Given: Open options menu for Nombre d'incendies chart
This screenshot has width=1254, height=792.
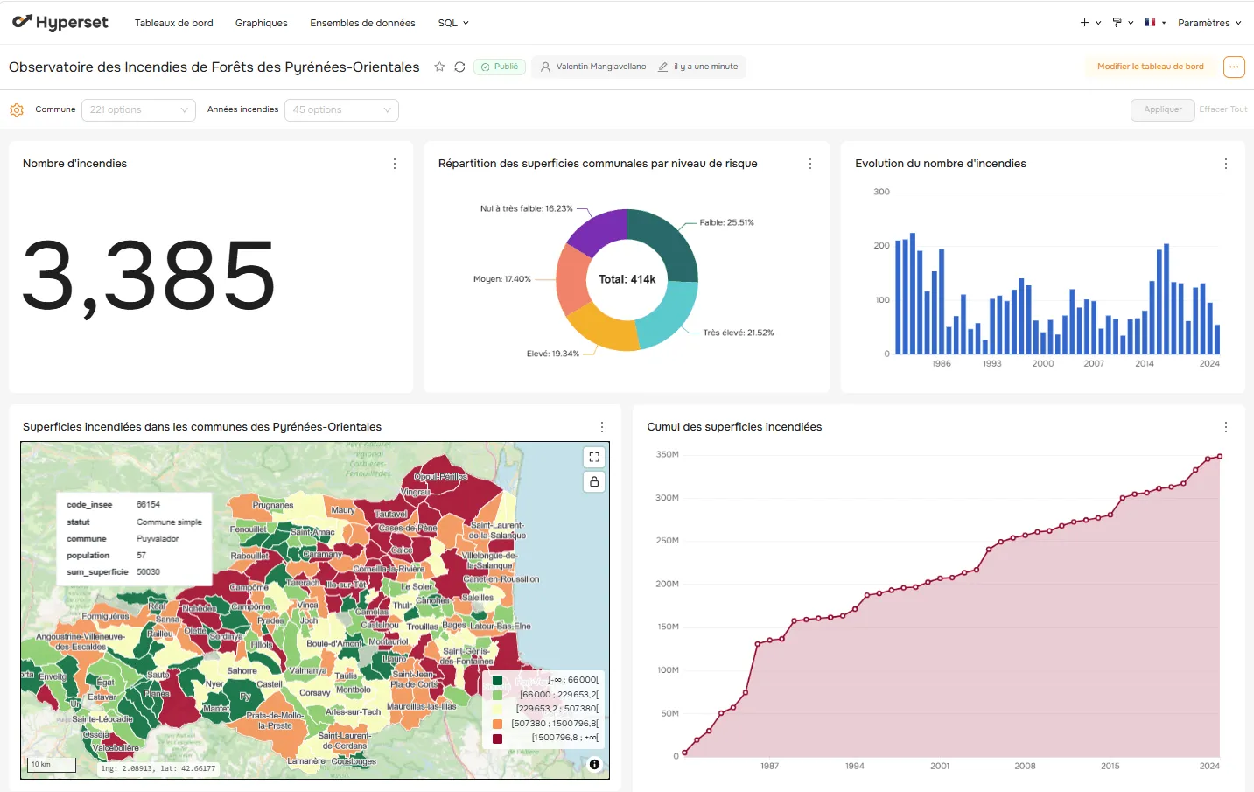Looking at the screenshot, I should click(395, 164).
